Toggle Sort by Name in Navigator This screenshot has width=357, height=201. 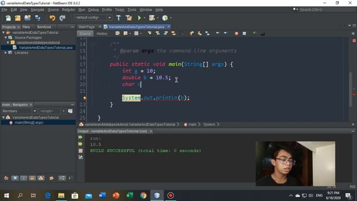62,178
